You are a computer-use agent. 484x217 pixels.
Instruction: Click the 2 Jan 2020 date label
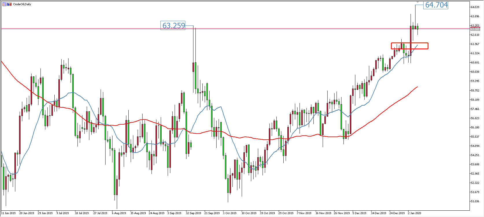415,213
